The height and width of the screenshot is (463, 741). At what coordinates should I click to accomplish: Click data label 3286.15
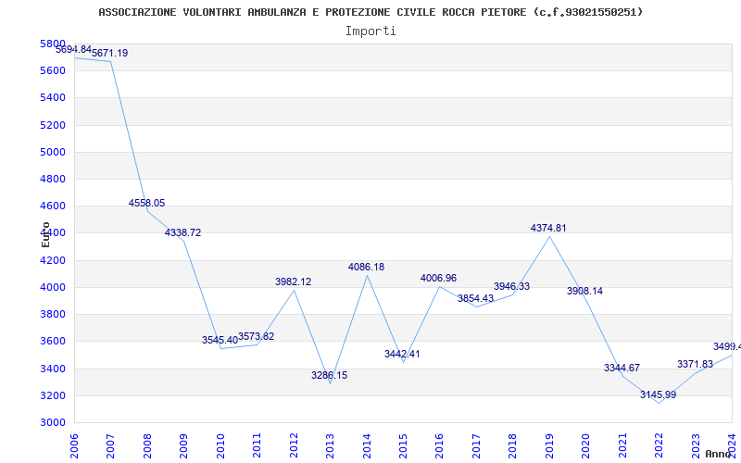click(x=330, y=376)
